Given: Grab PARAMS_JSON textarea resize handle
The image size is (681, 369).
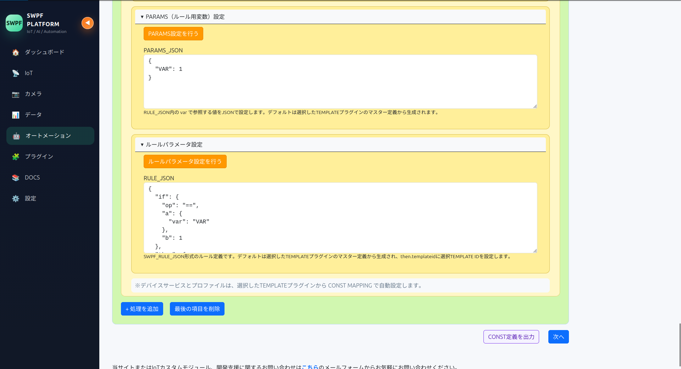Looking at the screenshot, I should [535, 106].
